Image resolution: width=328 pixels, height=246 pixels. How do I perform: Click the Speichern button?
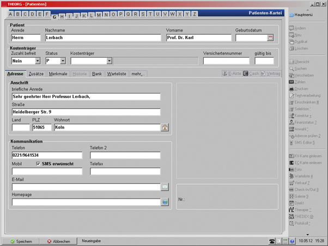point(20,241)
